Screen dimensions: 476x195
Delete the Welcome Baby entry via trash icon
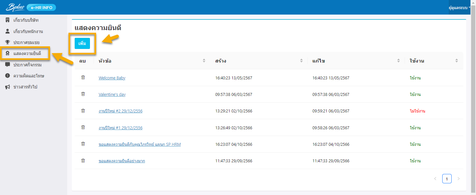[x=83, y=78]
